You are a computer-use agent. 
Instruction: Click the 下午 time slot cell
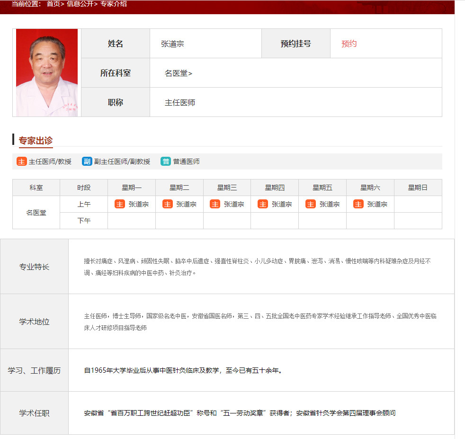[x=84, y=221]
